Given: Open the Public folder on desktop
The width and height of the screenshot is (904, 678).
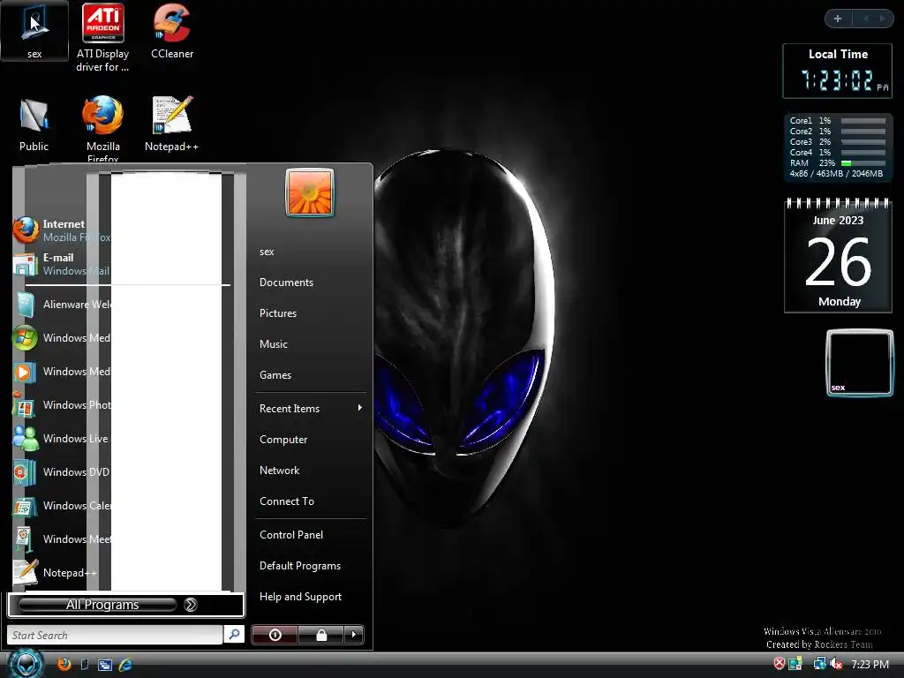Looking at the screenshot, I should 34,124.
